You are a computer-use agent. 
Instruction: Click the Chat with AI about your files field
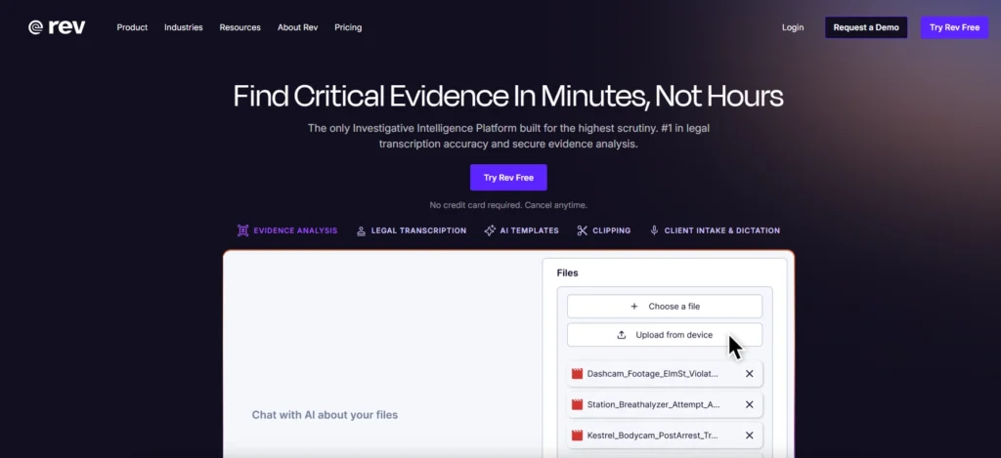[x=325, y=415]
